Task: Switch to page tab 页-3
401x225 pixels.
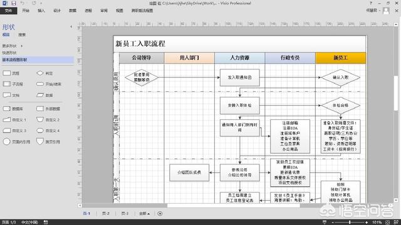Action: (x=125, y=214)
